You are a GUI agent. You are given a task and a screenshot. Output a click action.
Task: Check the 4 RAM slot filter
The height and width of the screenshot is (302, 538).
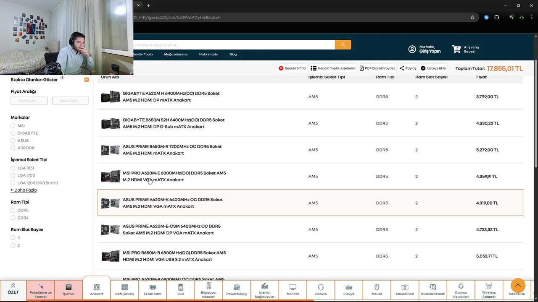point(13,238)
